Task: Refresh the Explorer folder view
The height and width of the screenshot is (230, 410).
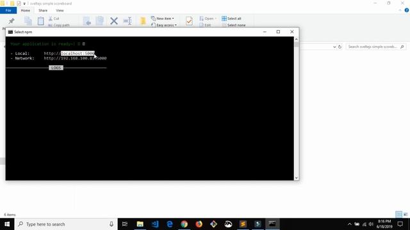Action: [340, 47]
